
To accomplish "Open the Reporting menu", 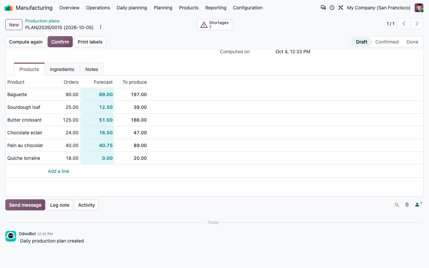I will point(216,8).
